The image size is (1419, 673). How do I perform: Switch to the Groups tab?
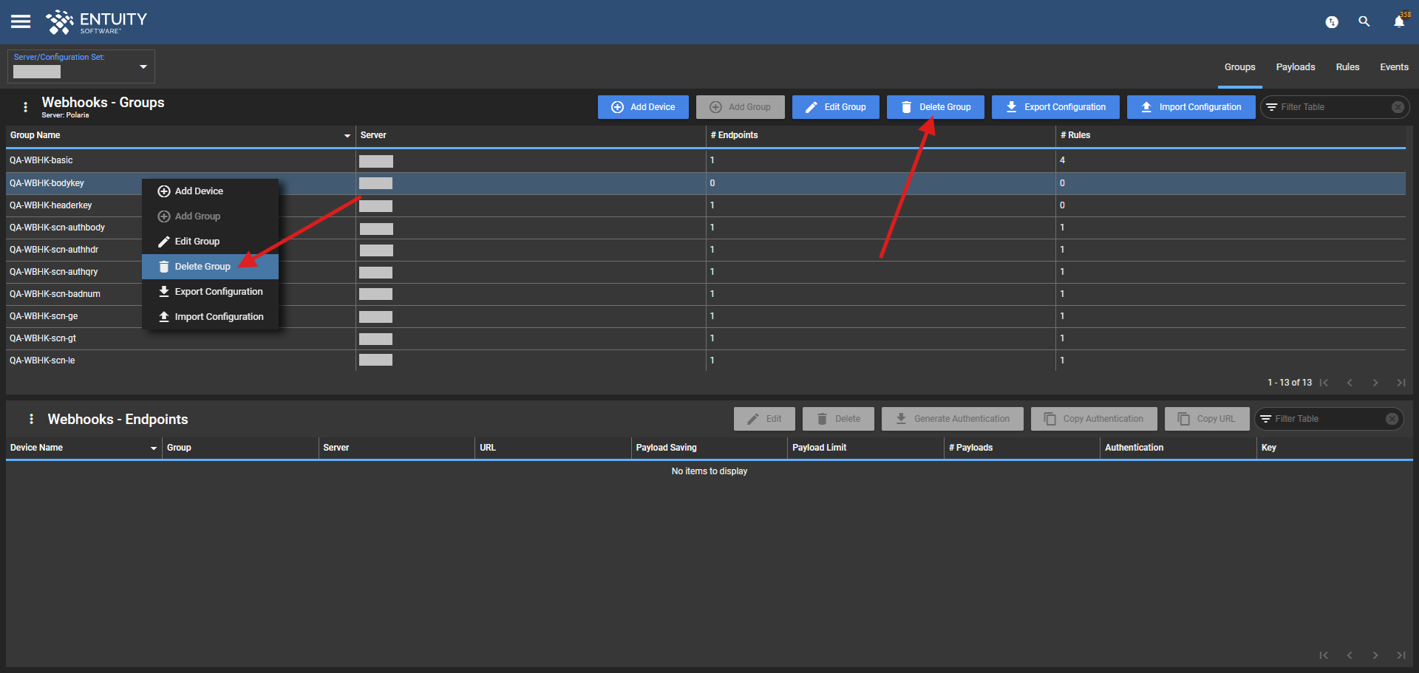1239,67
